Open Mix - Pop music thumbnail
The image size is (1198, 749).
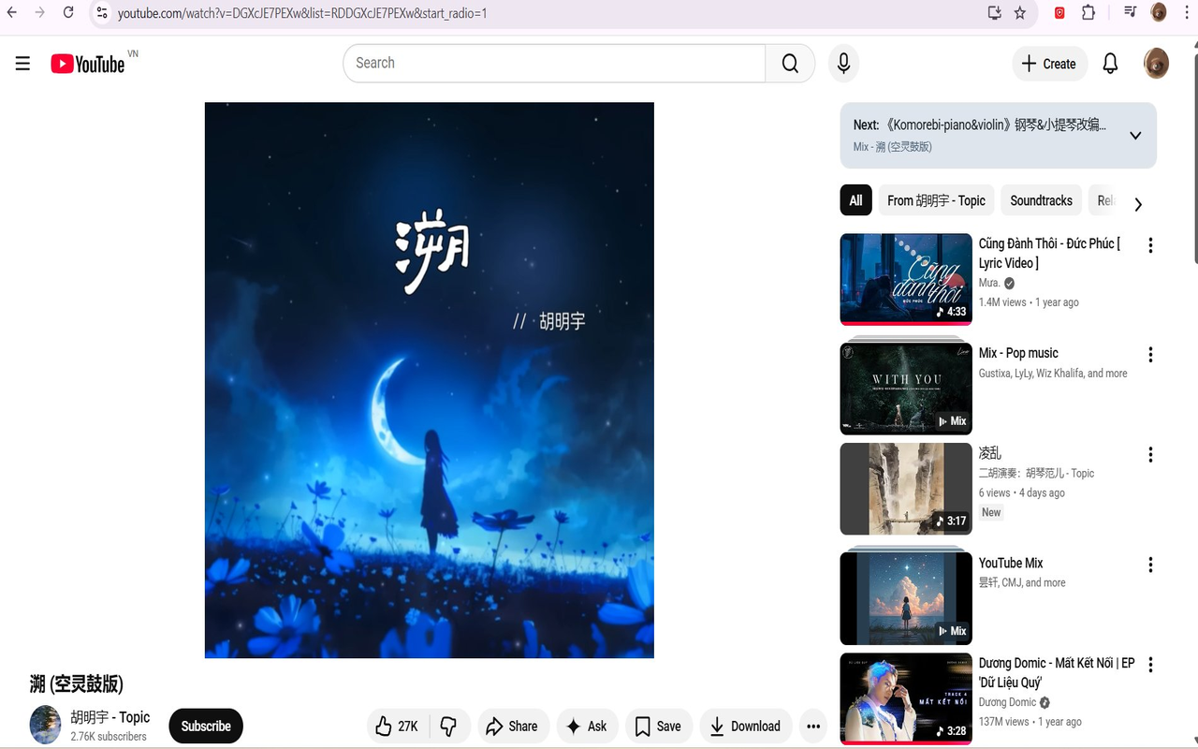tap(906, 388)
